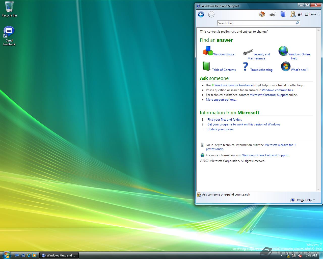Image resolution: width=323 pixels, height=259 pixels.
Task: Open the Windows communities link
Action: pyautogui.click(x=278, y=90)
